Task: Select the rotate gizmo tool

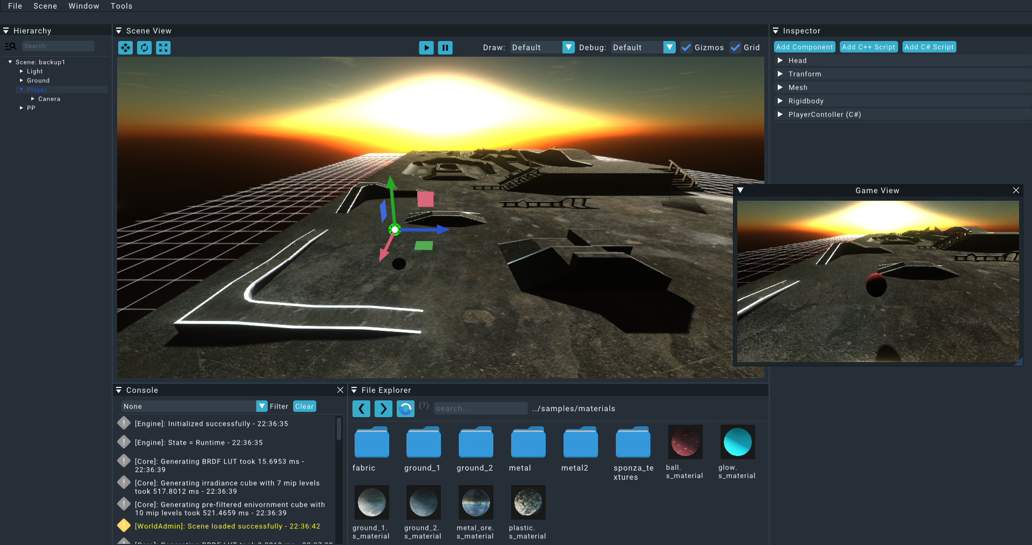Action: (x=144, y=47)
